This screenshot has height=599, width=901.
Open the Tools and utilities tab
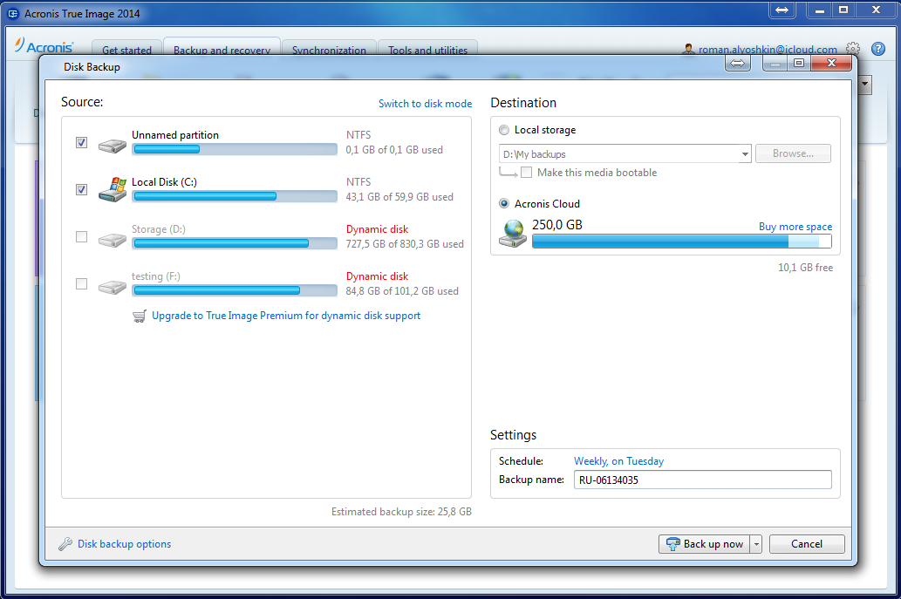point(427,48)
